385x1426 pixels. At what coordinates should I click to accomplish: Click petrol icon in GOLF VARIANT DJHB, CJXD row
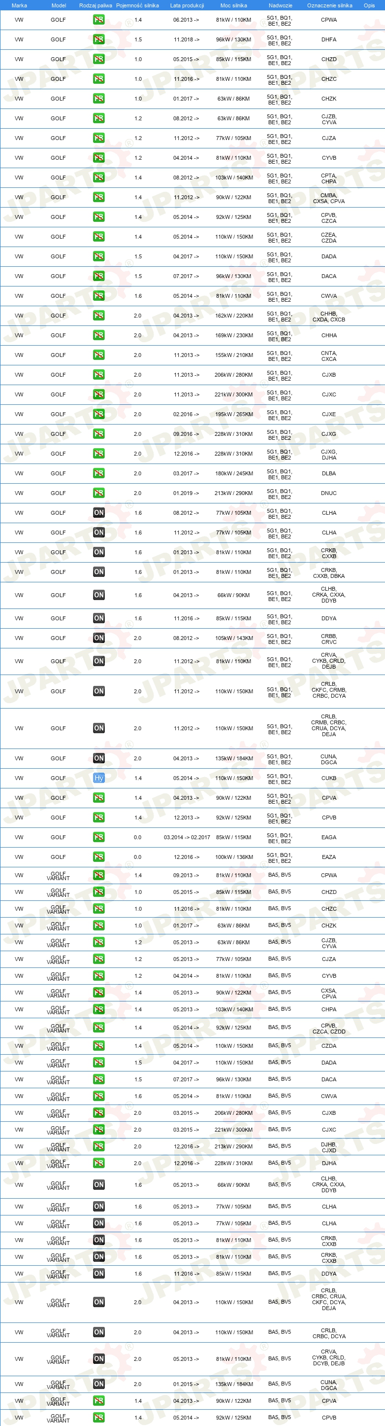[x=99, y=1146]
